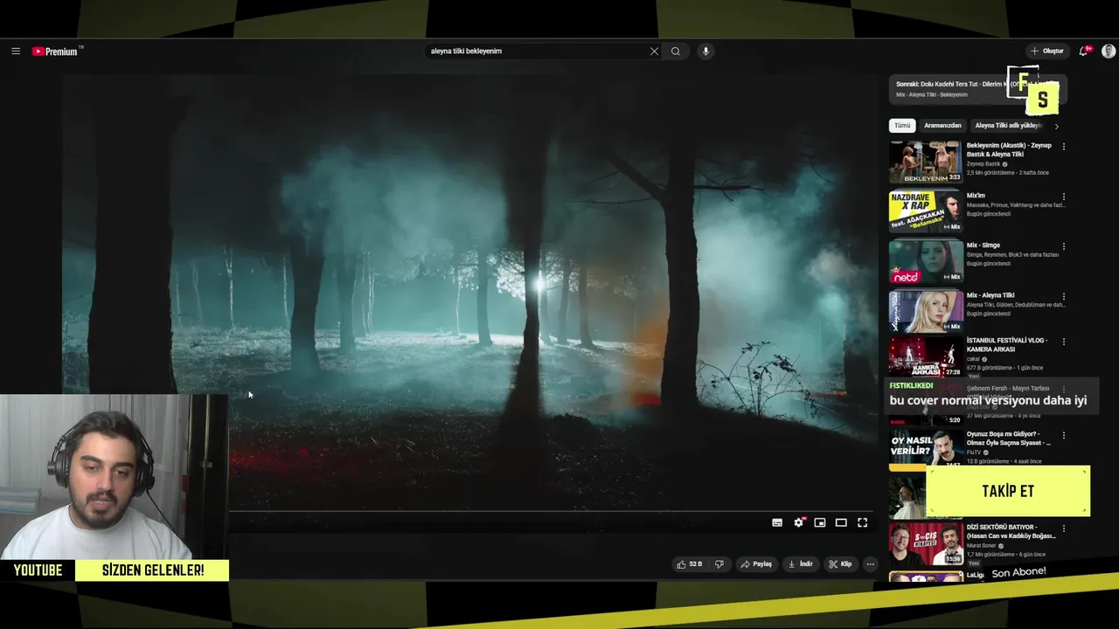
Task: Select the Aleyna Tilki adlı yükleyici chip
Action: point(1008,126)
